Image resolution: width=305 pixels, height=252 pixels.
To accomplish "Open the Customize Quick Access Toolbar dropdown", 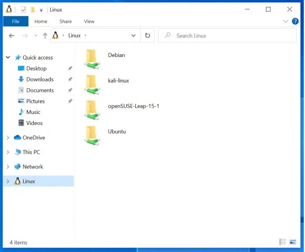I will (41, 10).
